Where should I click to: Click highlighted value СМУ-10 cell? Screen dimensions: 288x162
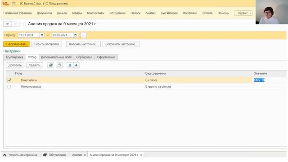coord(259,80)
